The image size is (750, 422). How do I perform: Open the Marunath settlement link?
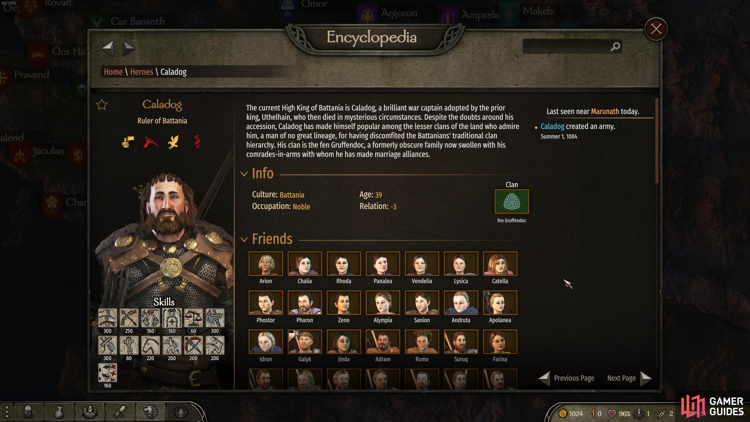[x=605, y=111]
